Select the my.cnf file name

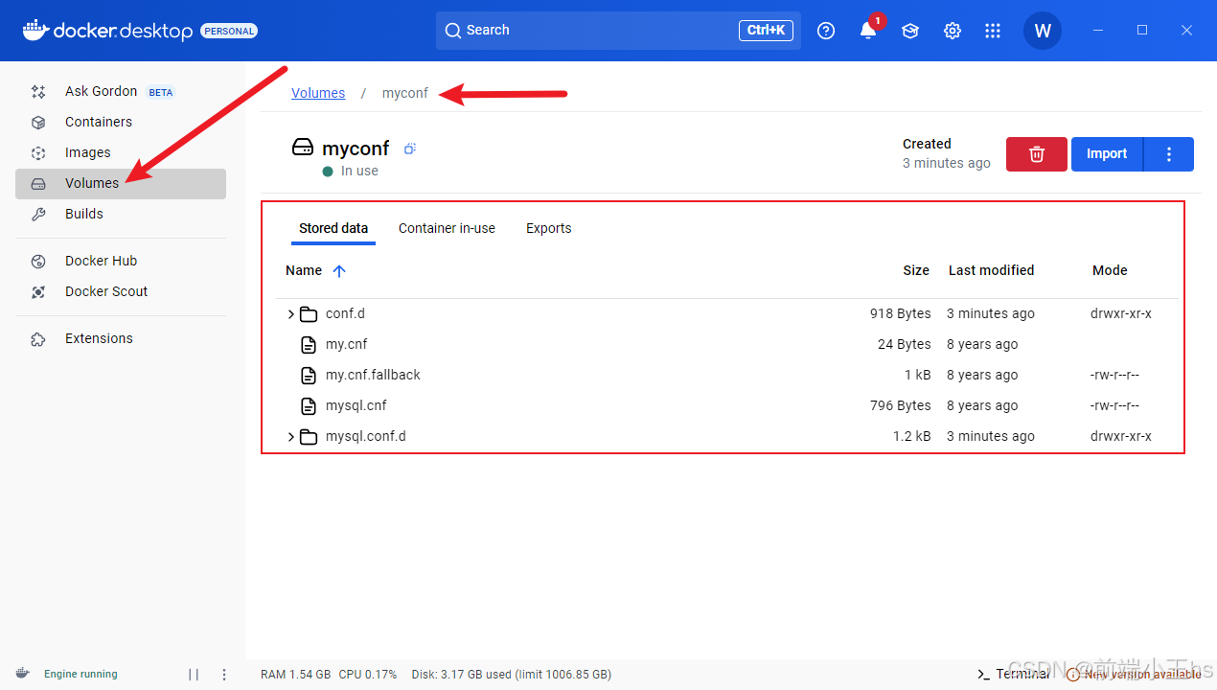coord(346,345)
